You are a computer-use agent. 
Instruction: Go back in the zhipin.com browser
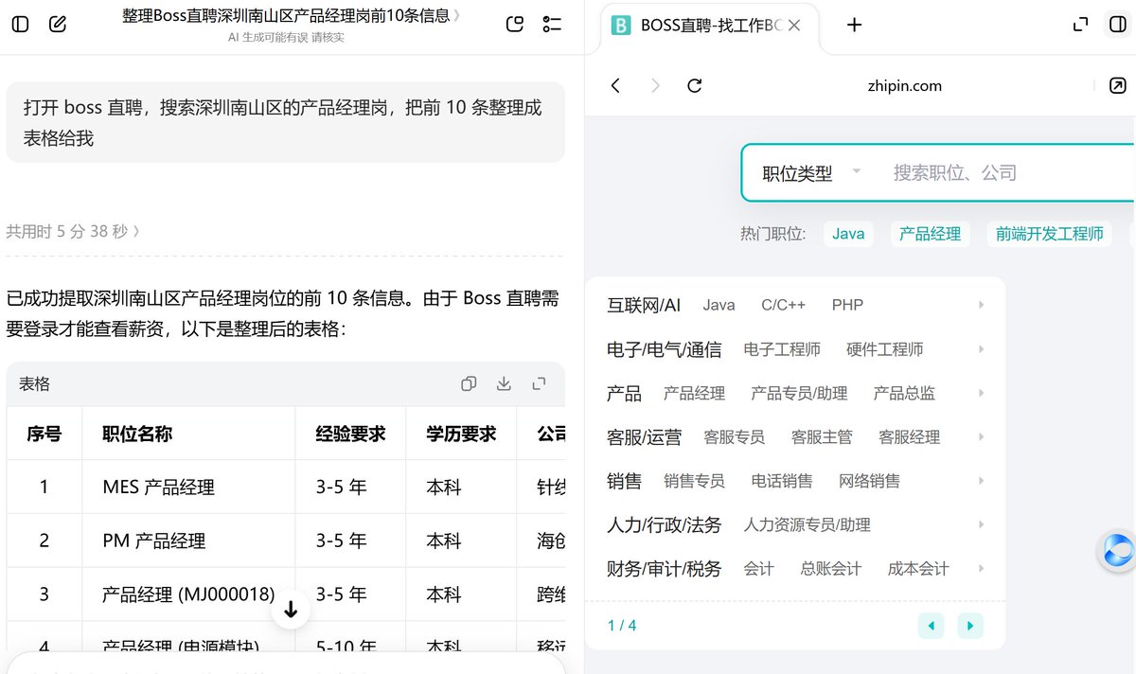pyautogui.click(x=615, y=86)
